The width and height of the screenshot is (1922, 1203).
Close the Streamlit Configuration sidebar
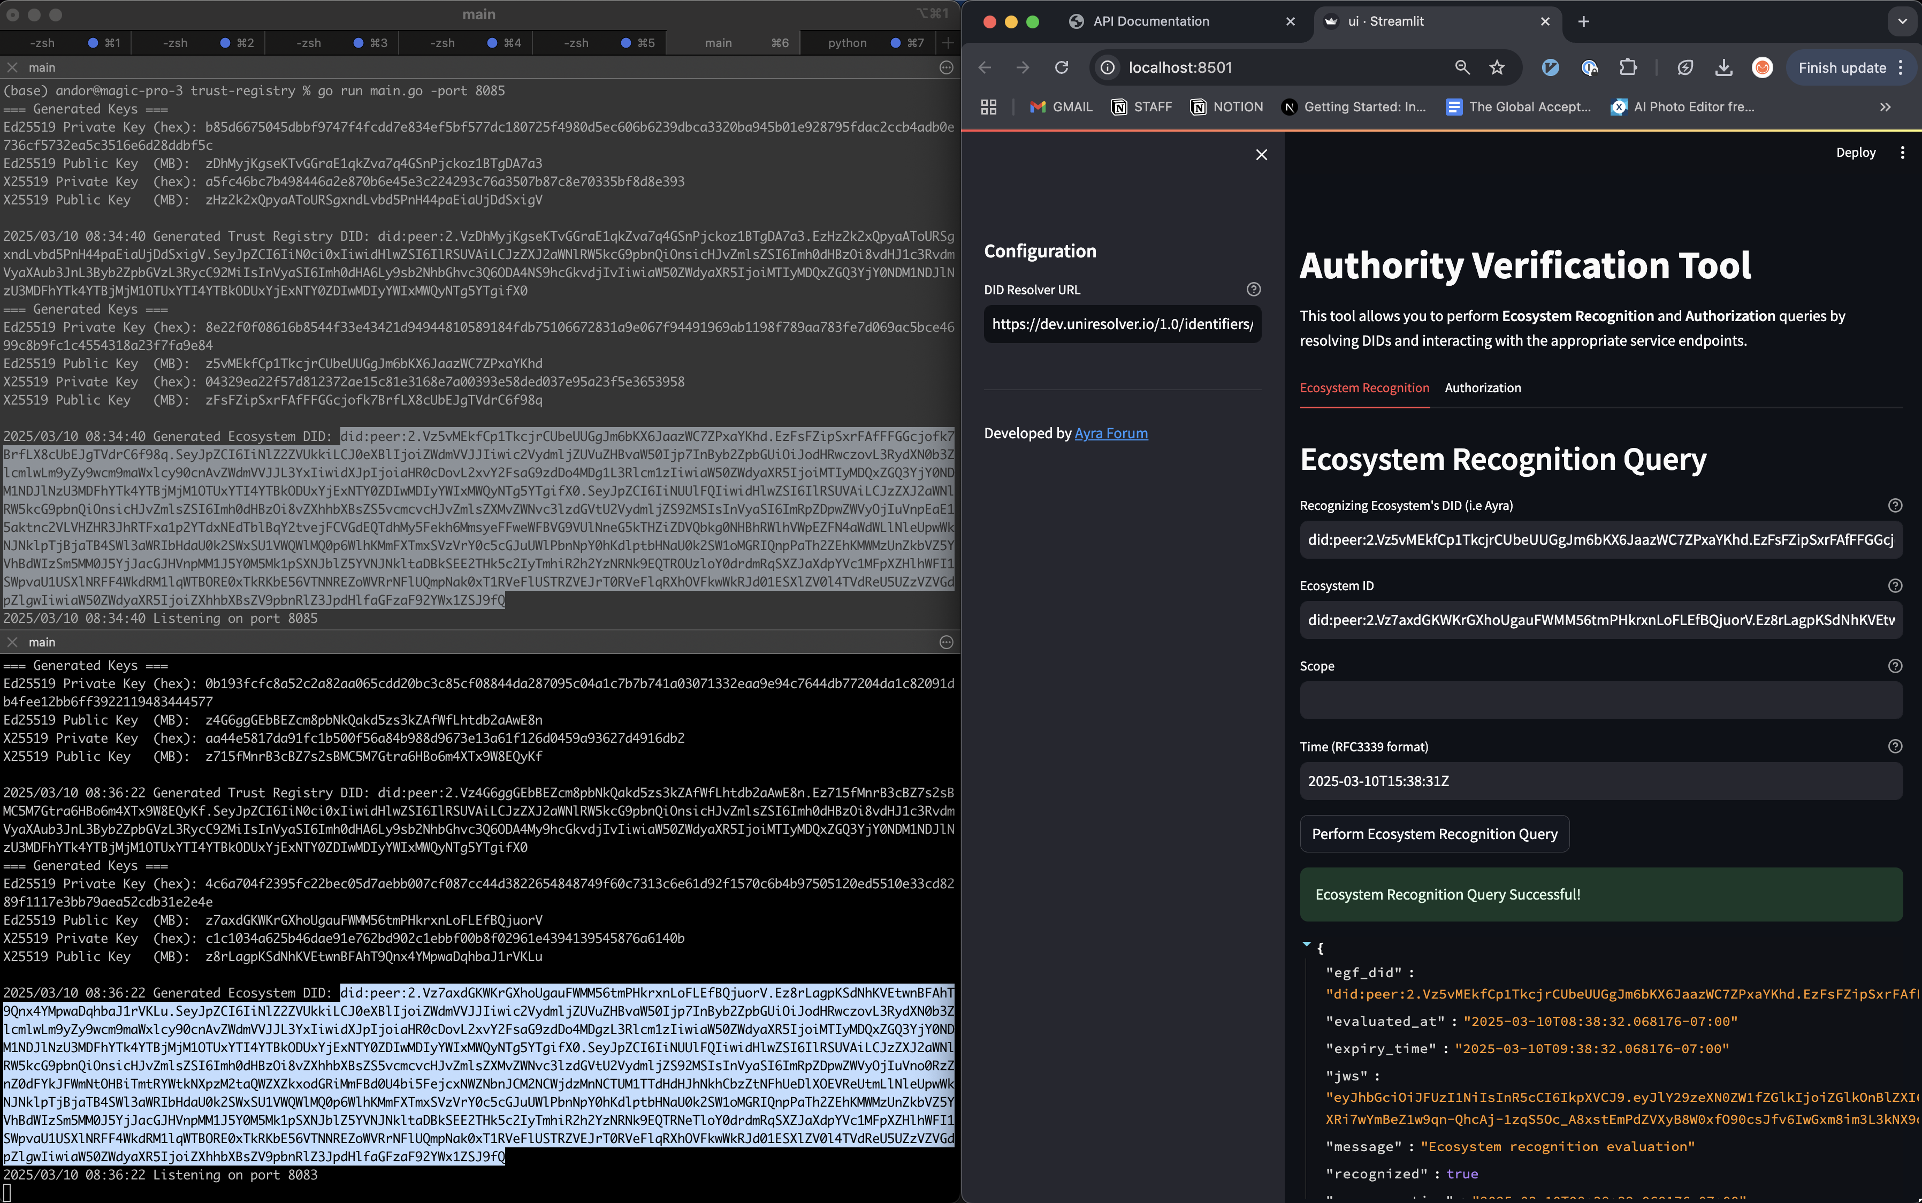(1262, 154)
